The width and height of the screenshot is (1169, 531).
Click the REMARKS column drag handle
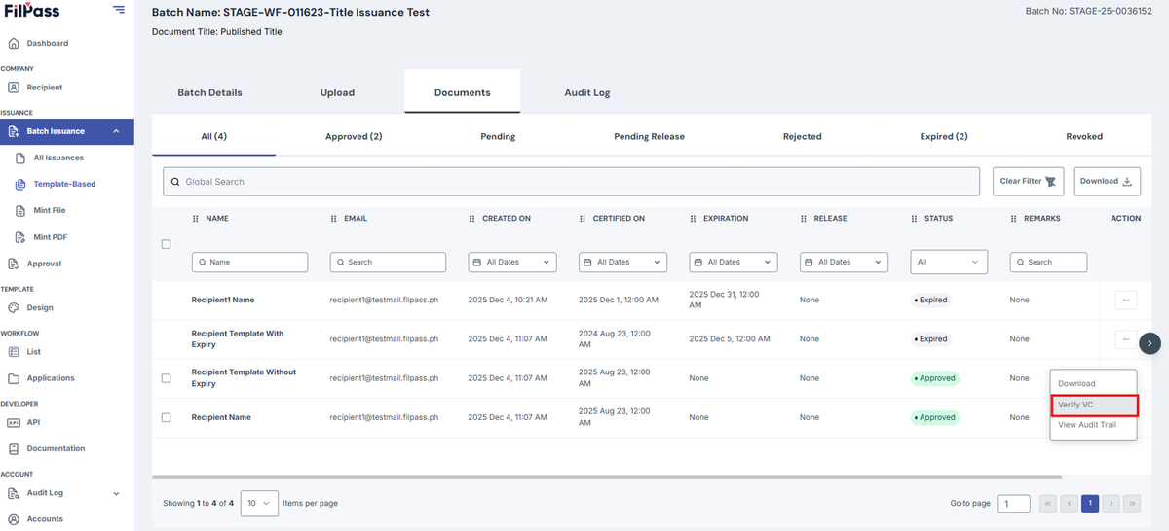coord(1014,219)
